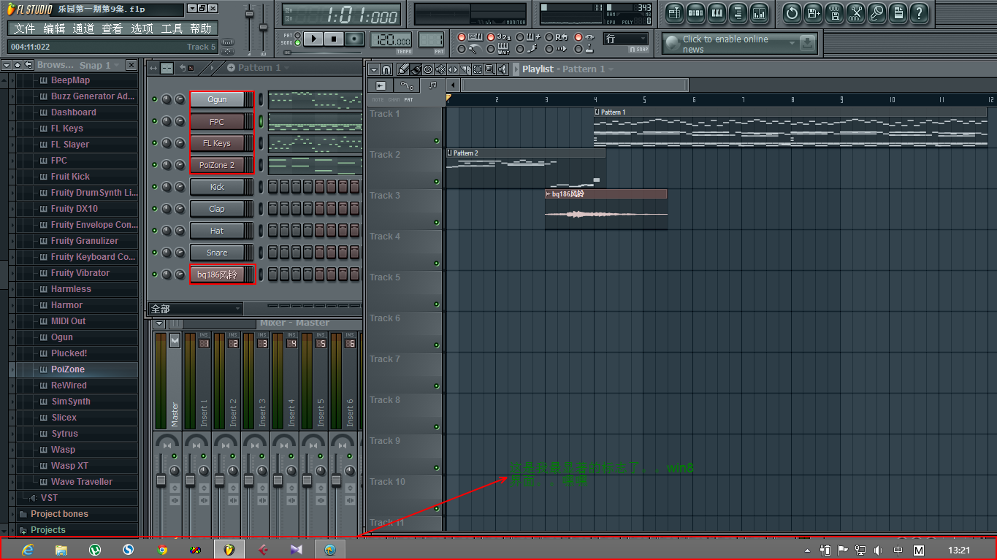
Task: Switch to SONG mode radio
Action: pyautogui.click(x=298, y=42)
